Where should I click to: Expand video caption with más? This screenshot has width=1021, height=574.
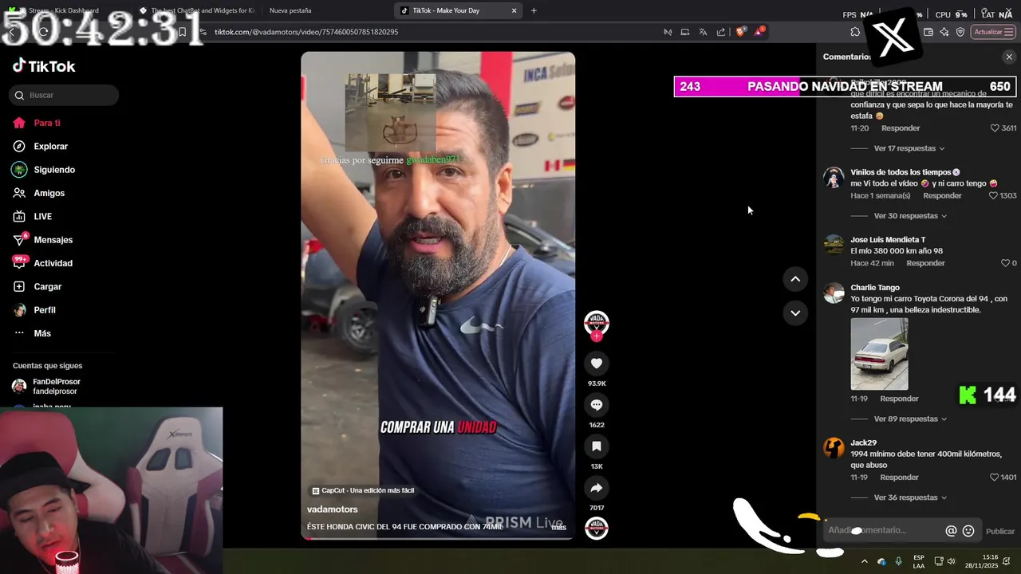coord(558,527)
